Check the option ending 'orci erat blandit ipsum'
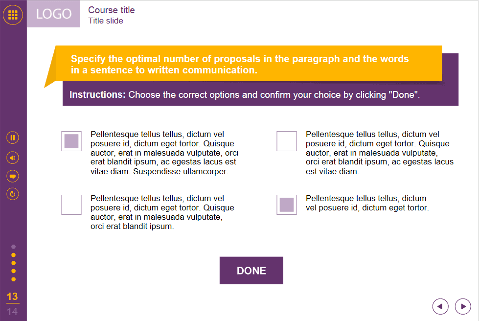Screen dimensions: 479x321 71,205
